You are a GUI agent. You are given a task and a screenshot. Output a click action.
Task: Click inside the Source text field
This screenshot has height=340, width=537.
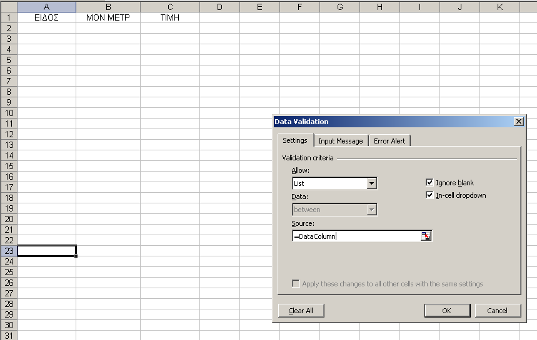356,236
